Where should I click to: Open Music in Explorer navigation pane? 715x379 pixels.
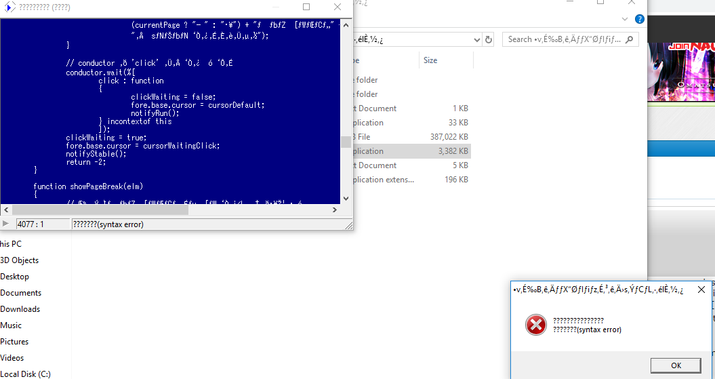coord(11,325)
